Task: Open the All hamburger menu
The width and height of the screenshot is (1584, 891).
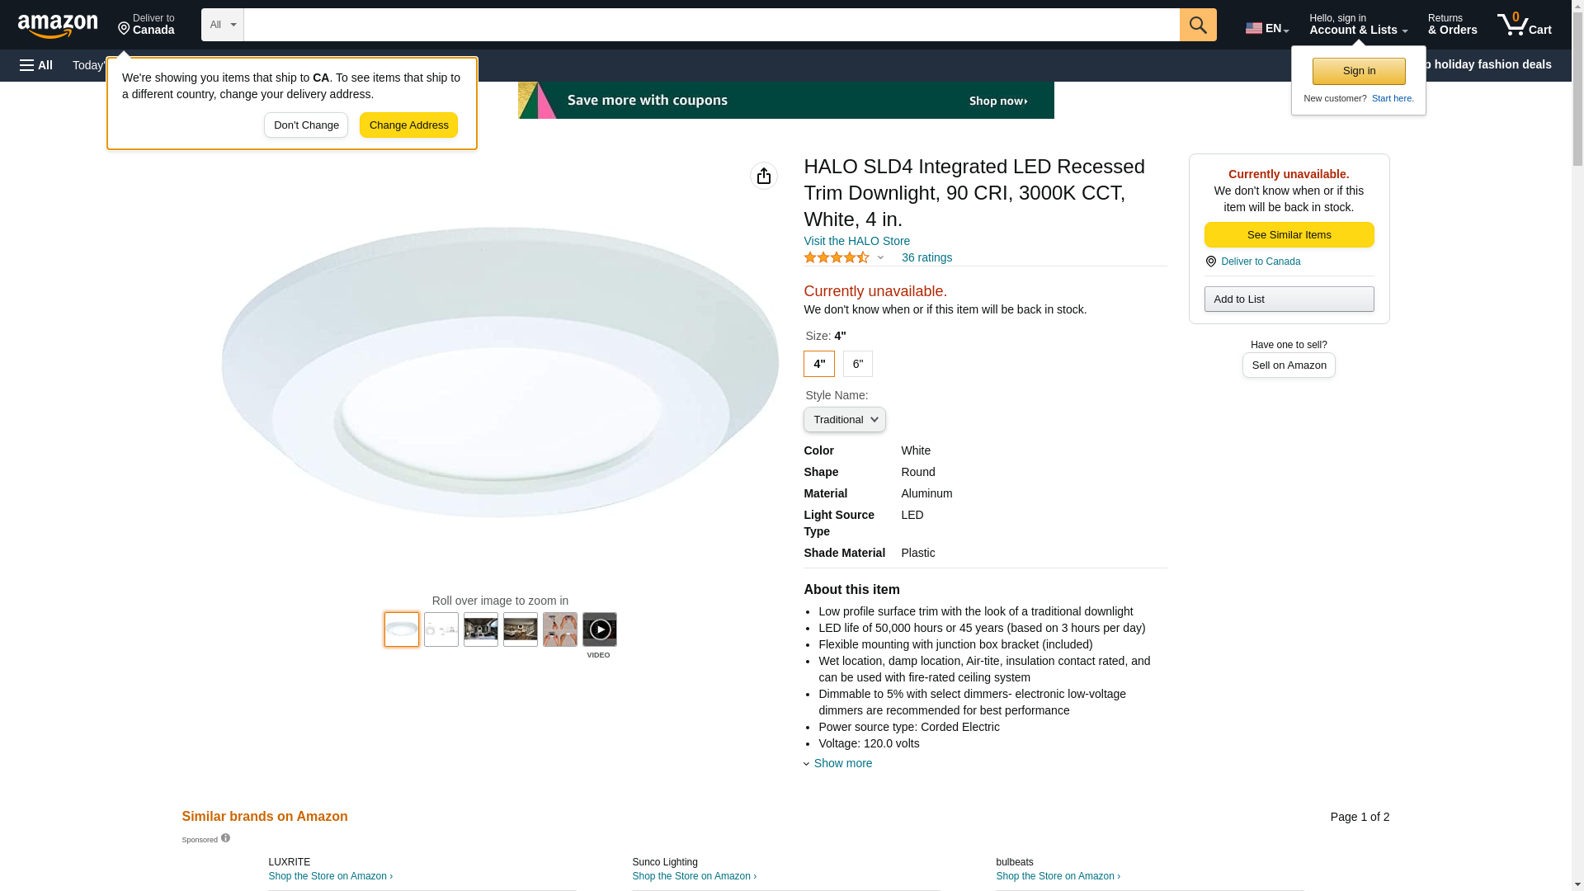Action: pos(36,65)
